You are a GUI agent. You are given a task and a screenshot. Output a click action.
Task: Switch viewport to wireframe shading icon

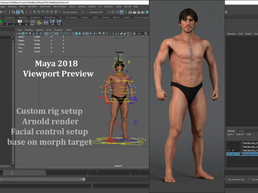point(73,33)
